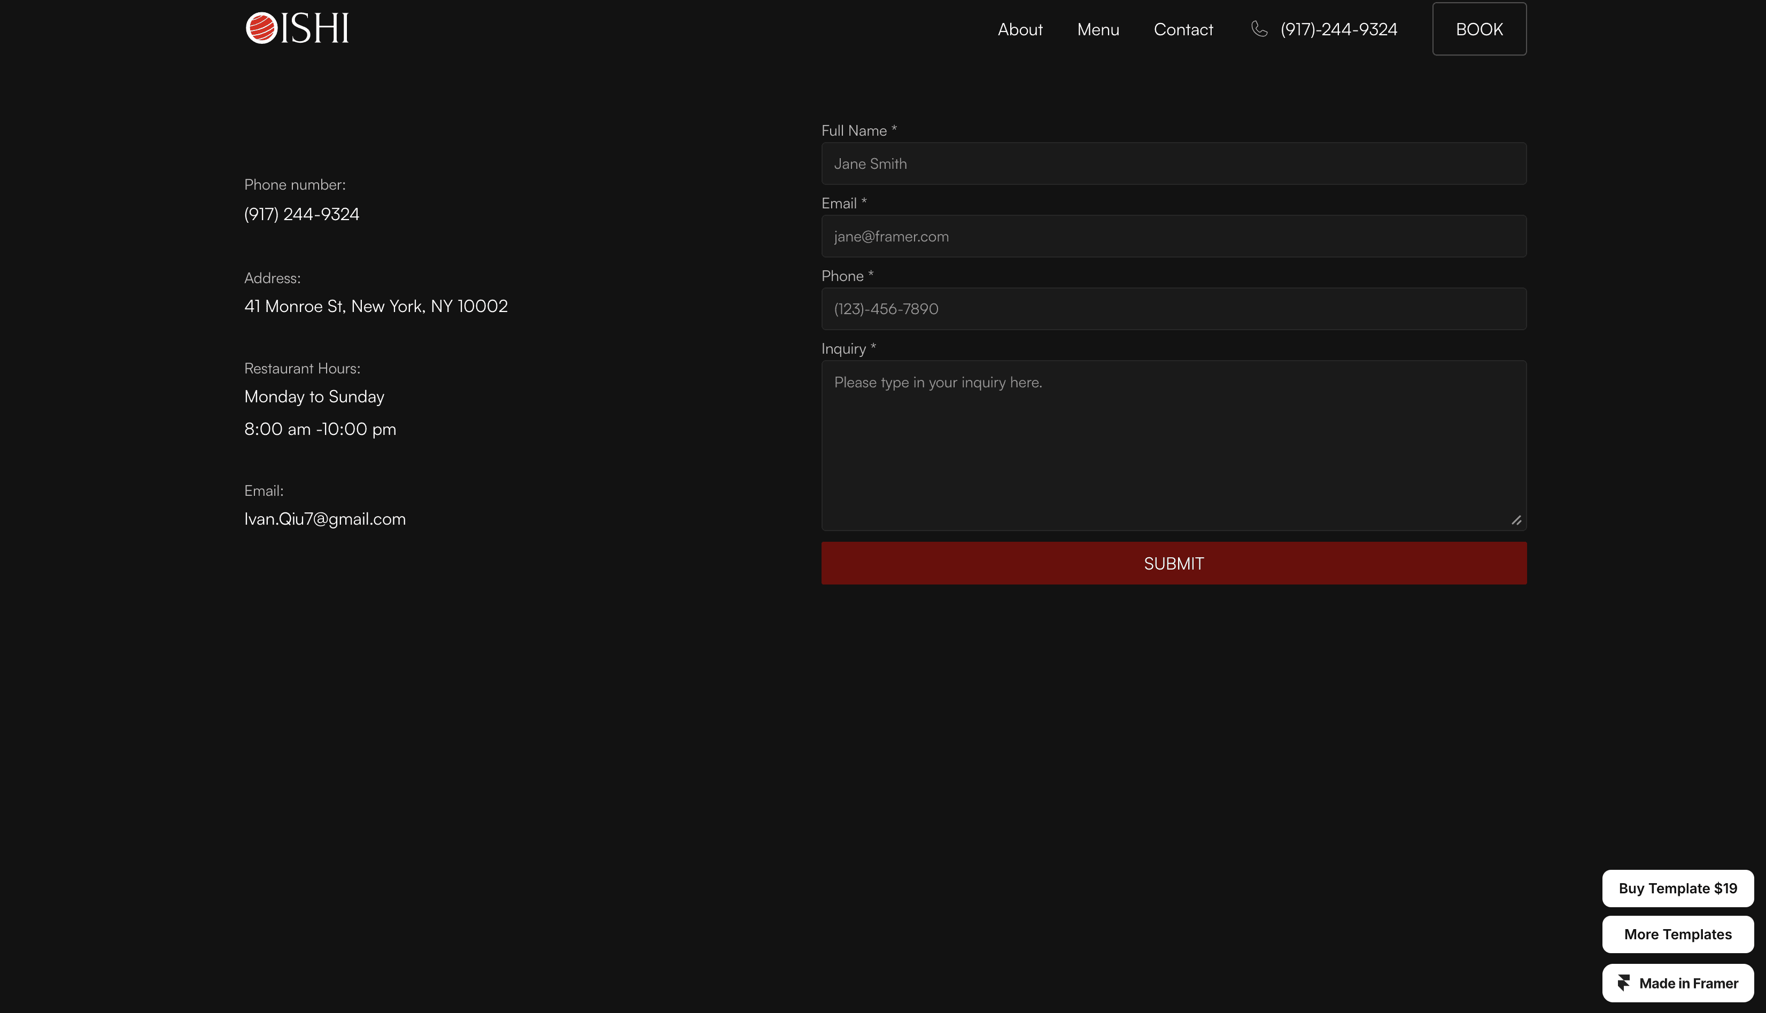Image resolution: width=1766 pixels, height=1013 pixels.
Task: Click the phone handset icon in header
Action: (x=1259, y=28)
